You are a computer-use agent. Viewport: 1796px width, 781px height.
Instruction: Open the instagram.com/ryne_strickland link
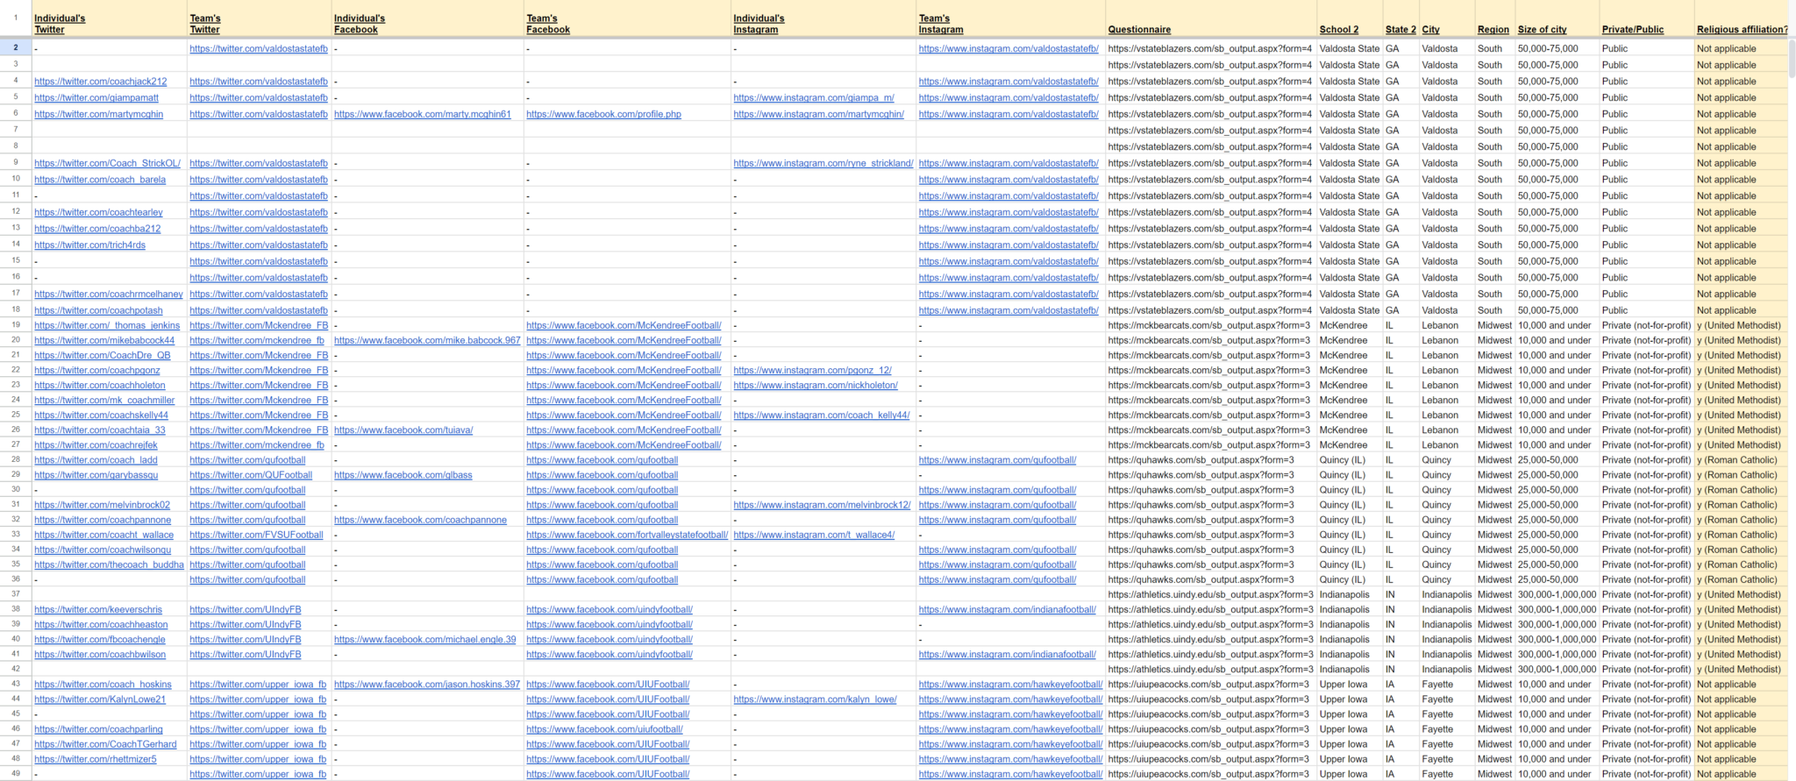click(x=823, y=163)
